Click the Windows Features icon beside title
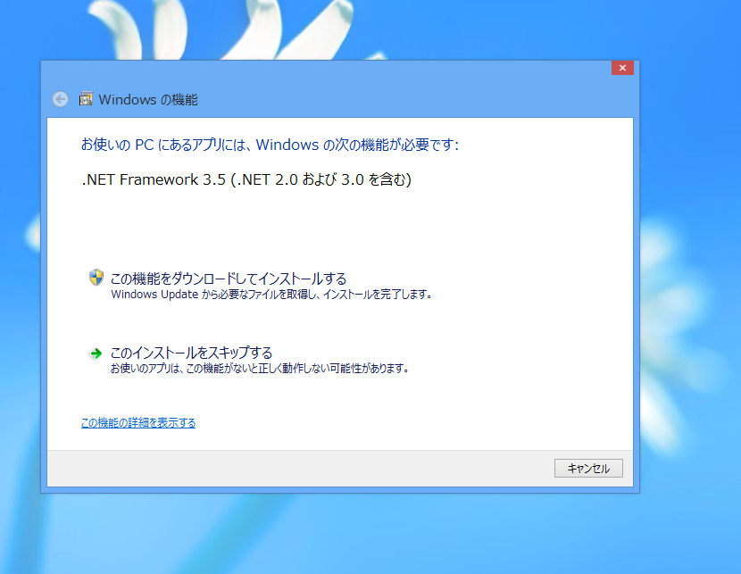Screen dimensions: 741x574 tap(86, 99)
